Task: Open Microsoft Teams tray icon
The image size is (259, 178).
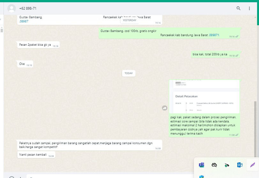Action: (201, 165)
